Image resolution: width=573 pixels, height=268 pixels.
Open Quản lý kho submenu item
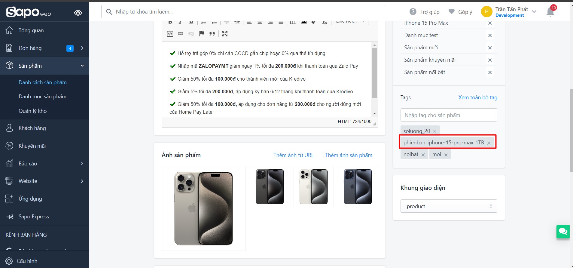point(33,111)
